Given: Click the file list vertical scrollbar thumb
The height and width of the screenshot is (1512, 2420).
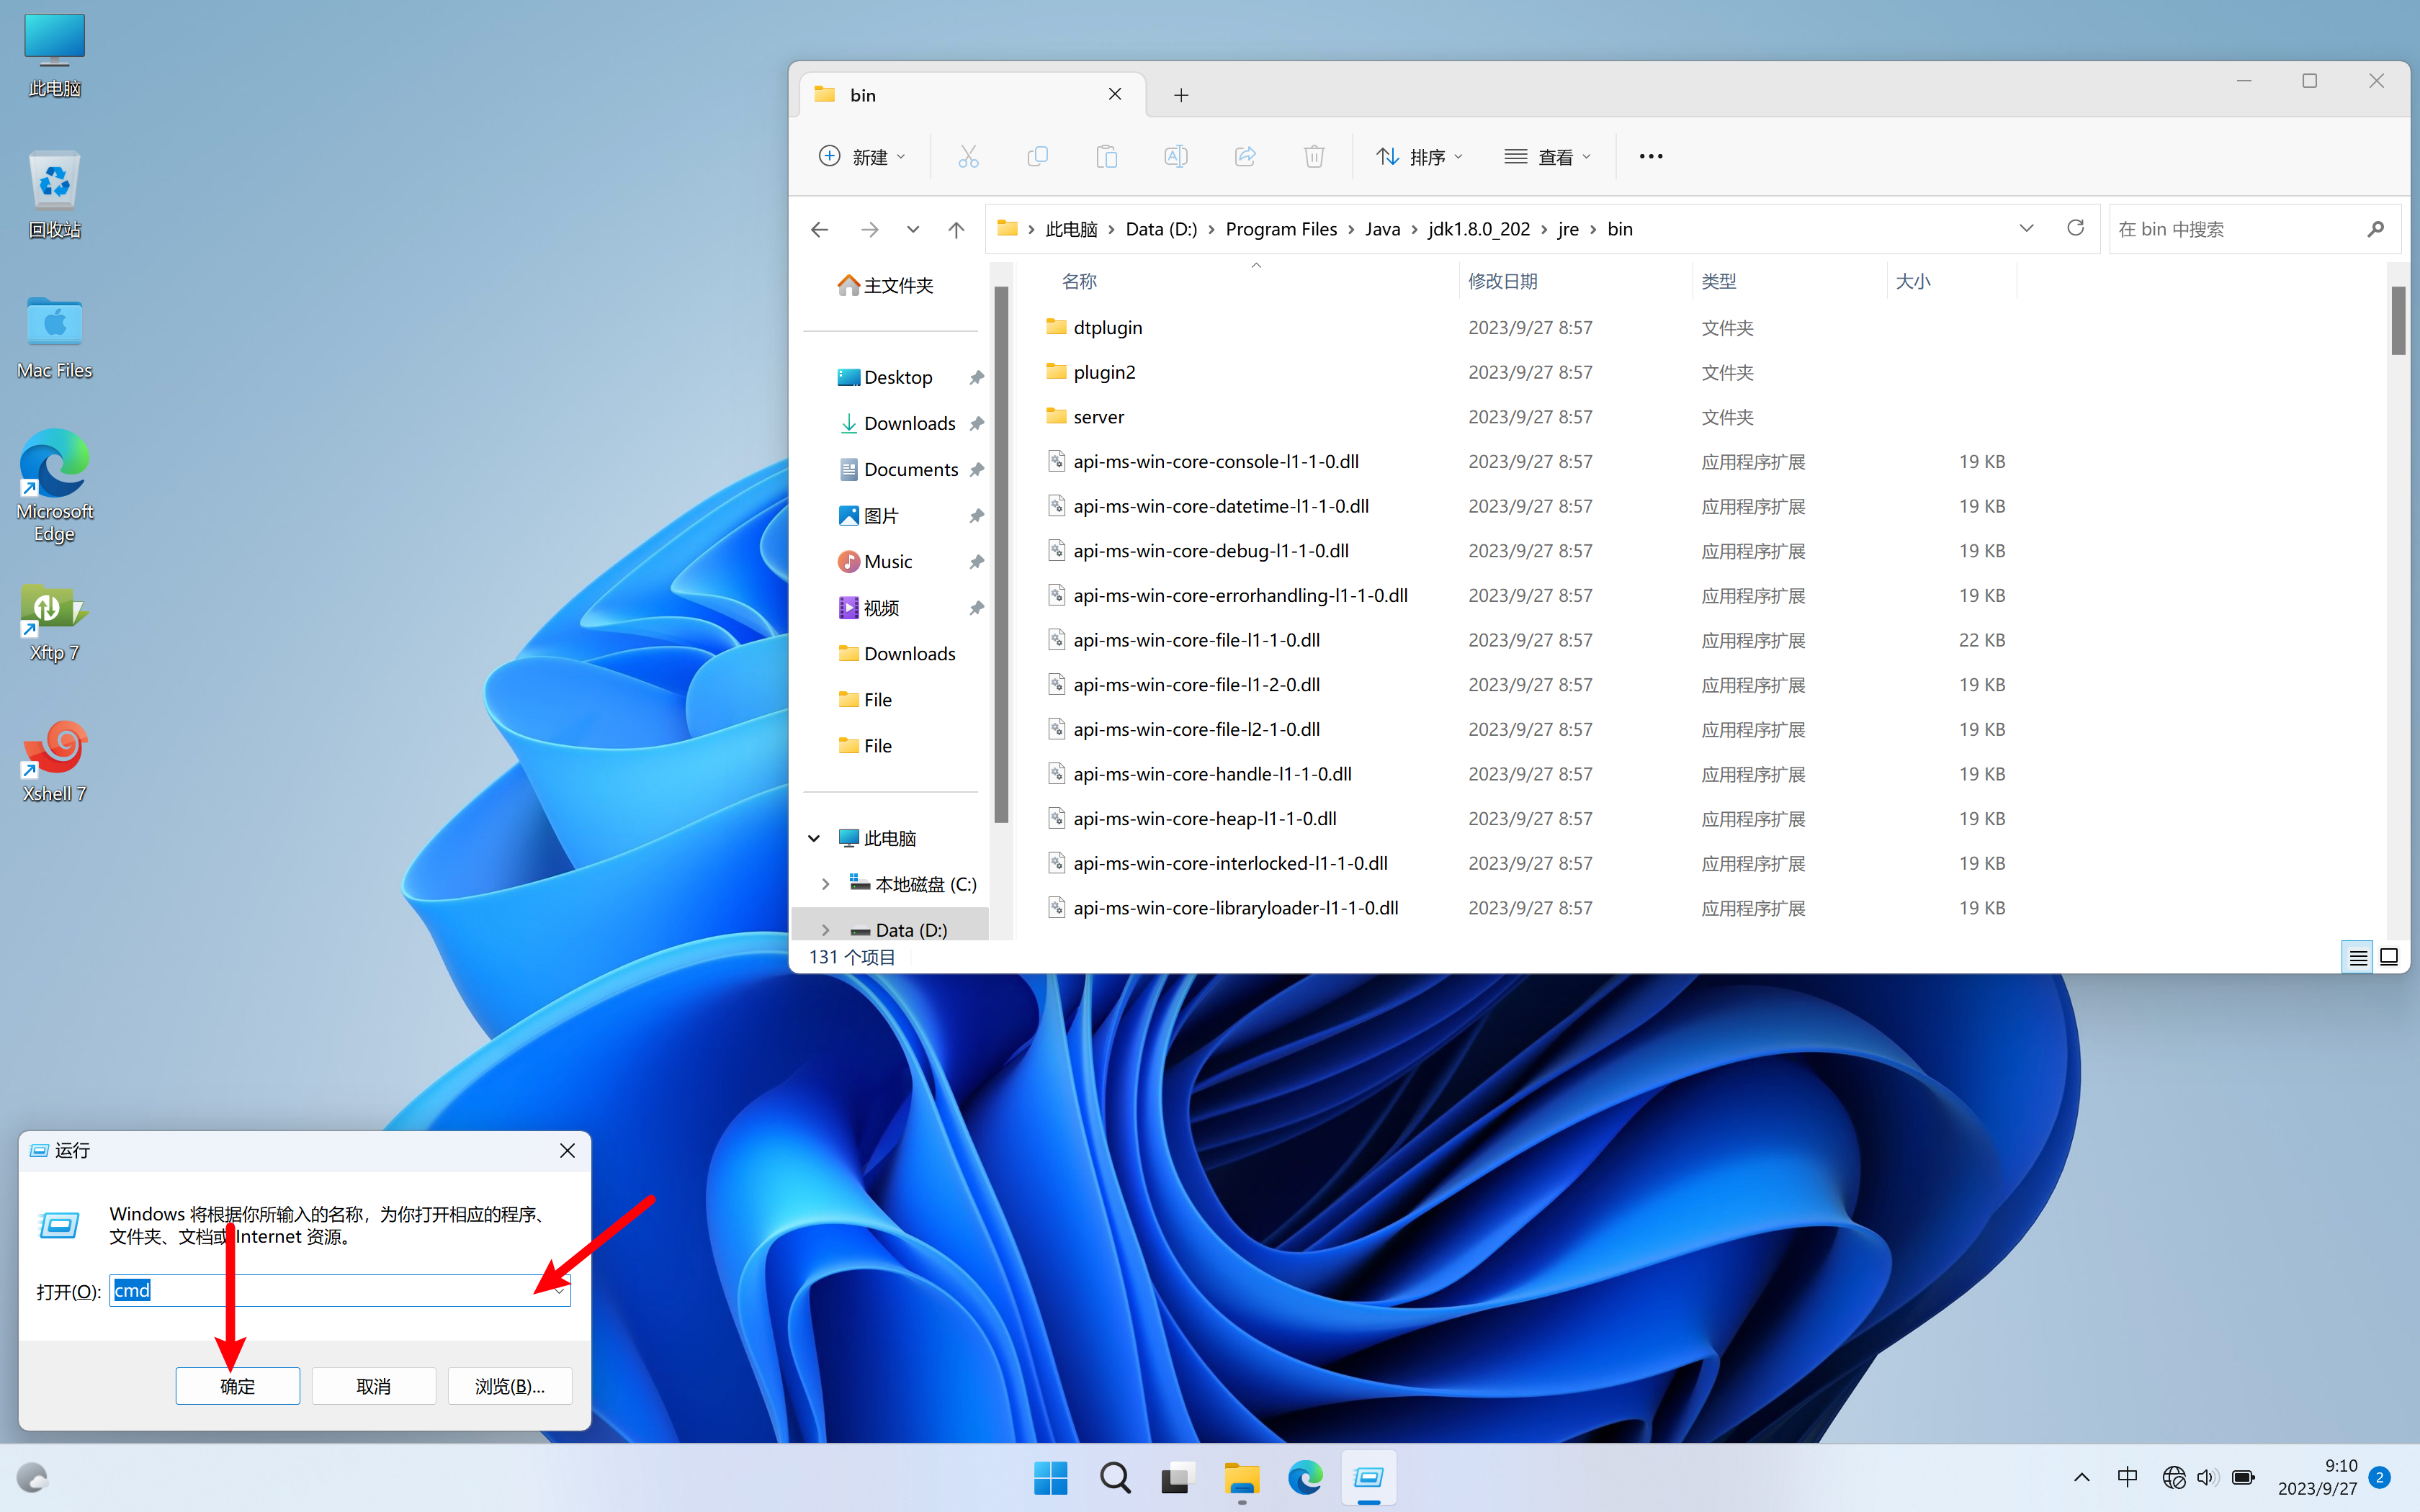Looking at the screenshot, I should [2398, 320].
